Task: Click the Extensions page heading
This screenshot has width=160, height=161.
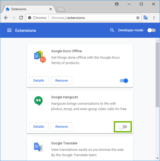Action: (26, 30)
